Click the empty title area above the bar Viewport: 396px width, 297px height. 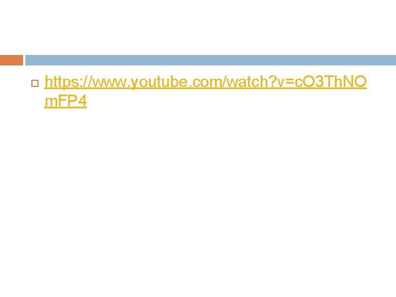[x=198, y=28]
